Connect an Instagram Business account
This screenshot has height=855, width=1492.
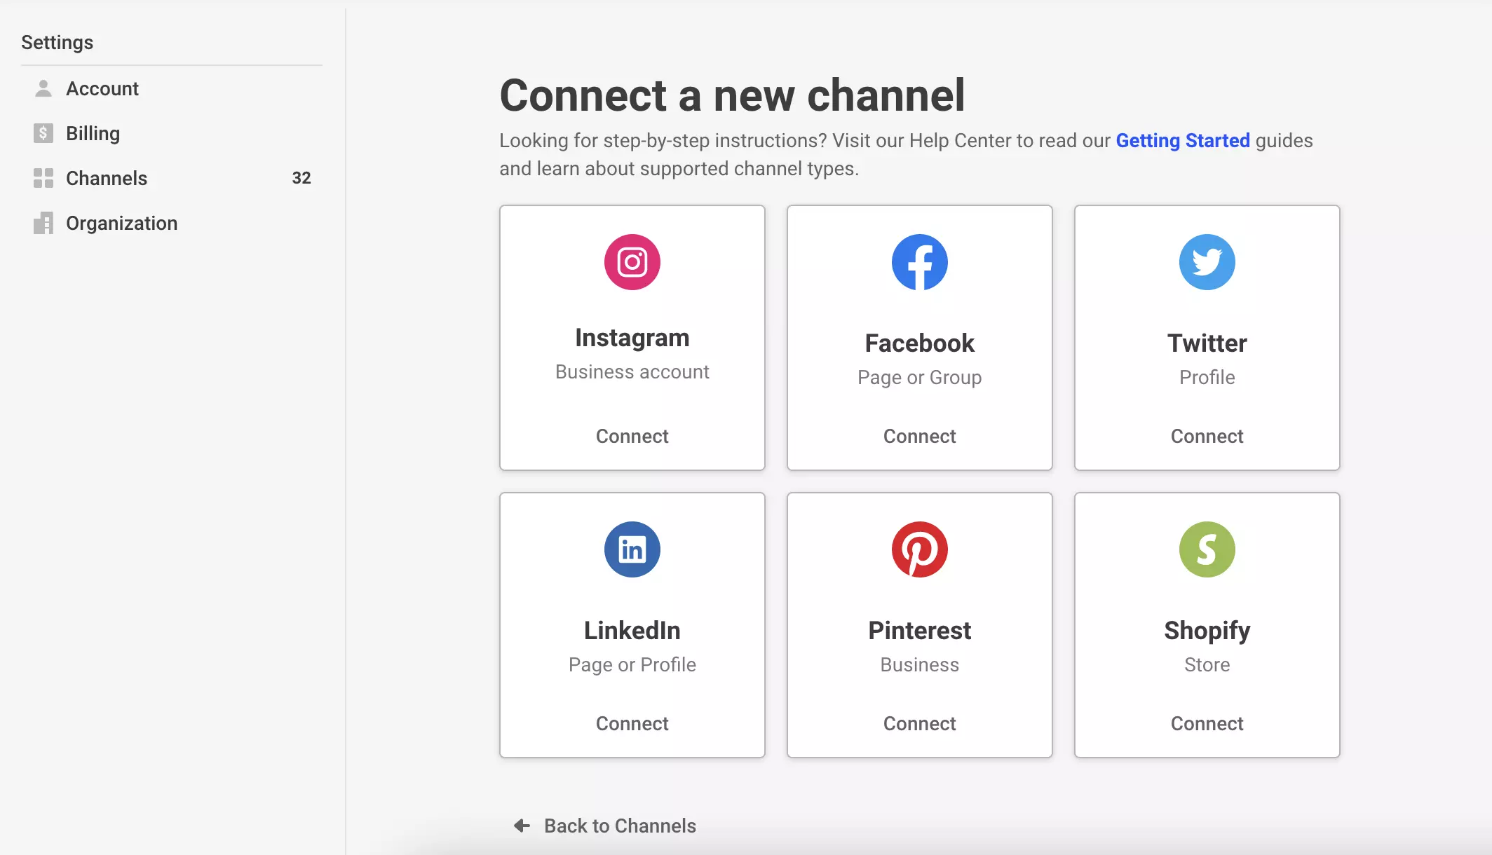(x=632, y=436)
